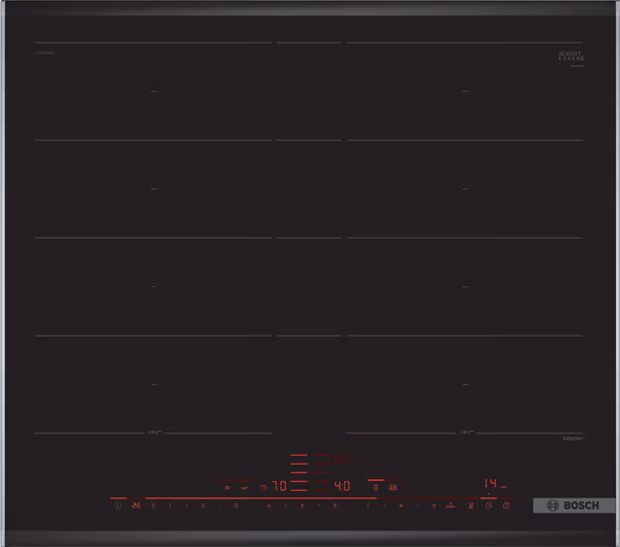Tap the frying sensor pan symbol
This screenshot has height=547, width=620.
[x=471, y=505]
